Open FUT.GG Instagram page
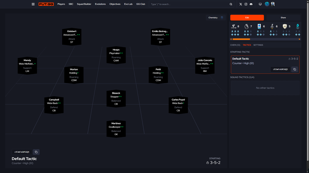This screenshot has width=309, height=173. coord(246,4)
